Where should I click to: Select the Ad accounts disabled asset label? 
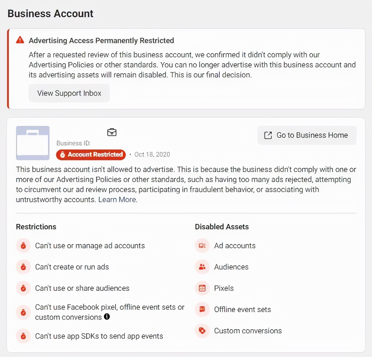tap(235, 246)
